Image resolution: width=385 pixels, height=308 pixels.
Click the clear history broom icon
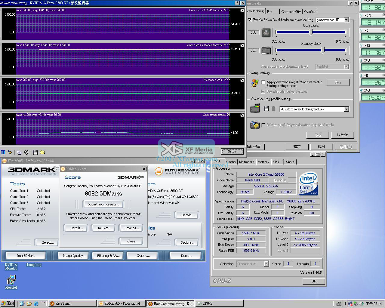(x=10, y=152)
